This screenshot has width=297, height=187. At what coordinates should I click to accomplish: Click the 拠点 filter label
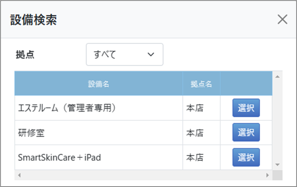pos(25,55)
